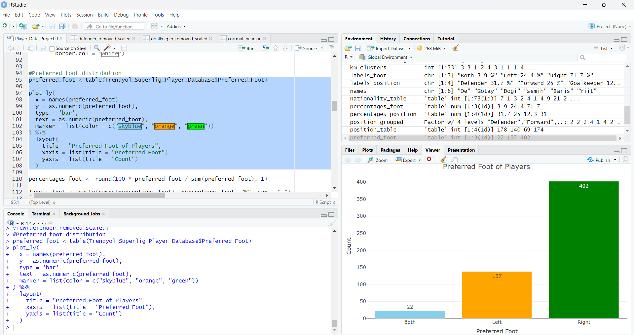Select the labels_foot environment row
634x335 pixels.
482,75
